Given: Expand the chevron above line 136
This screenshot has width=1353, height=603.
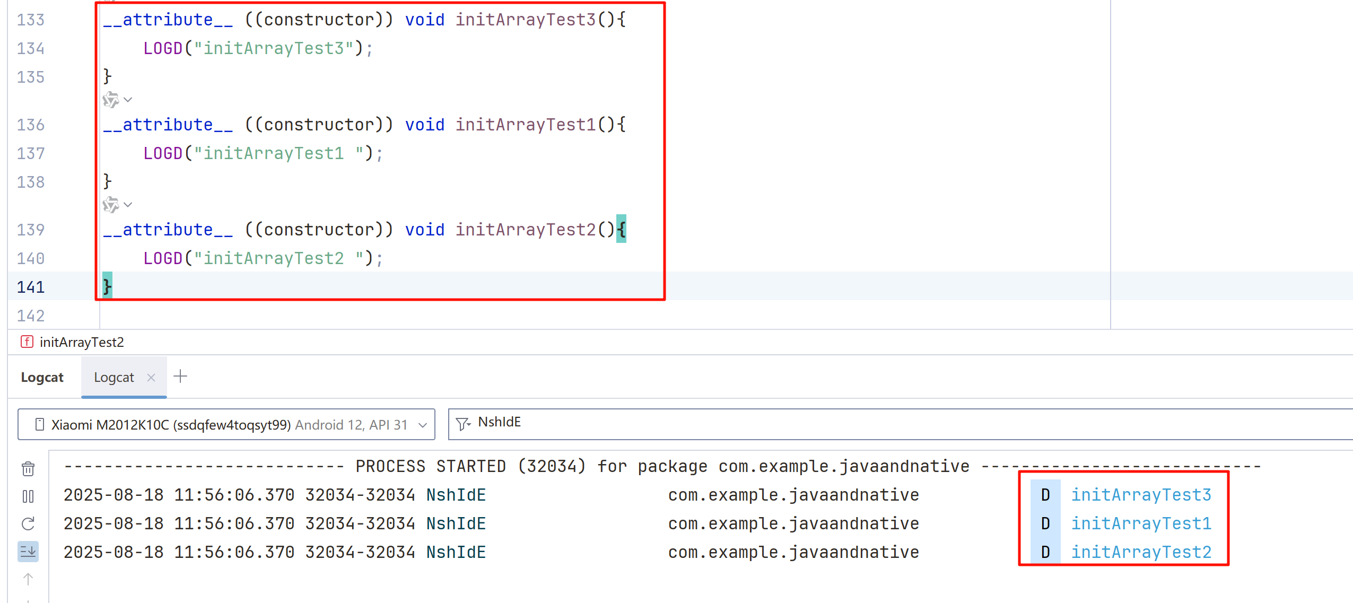Looking at the screenshot, I should (128, 100).
